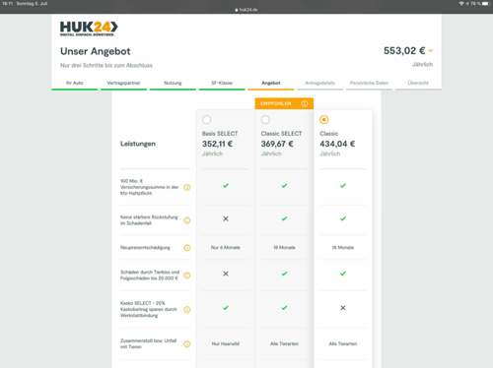This screenshot has height=368, width=493.
Task: Click Nur 6 Monate in Basis SELECT column
Action: pos(226,248)
